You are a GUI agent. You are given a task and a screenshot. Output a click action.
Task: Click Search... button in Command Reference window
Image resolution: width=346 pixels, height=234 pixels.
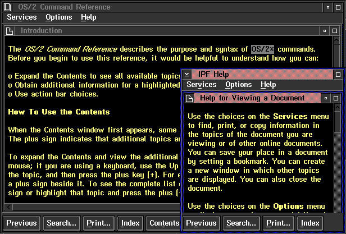[x=62, y=223]
